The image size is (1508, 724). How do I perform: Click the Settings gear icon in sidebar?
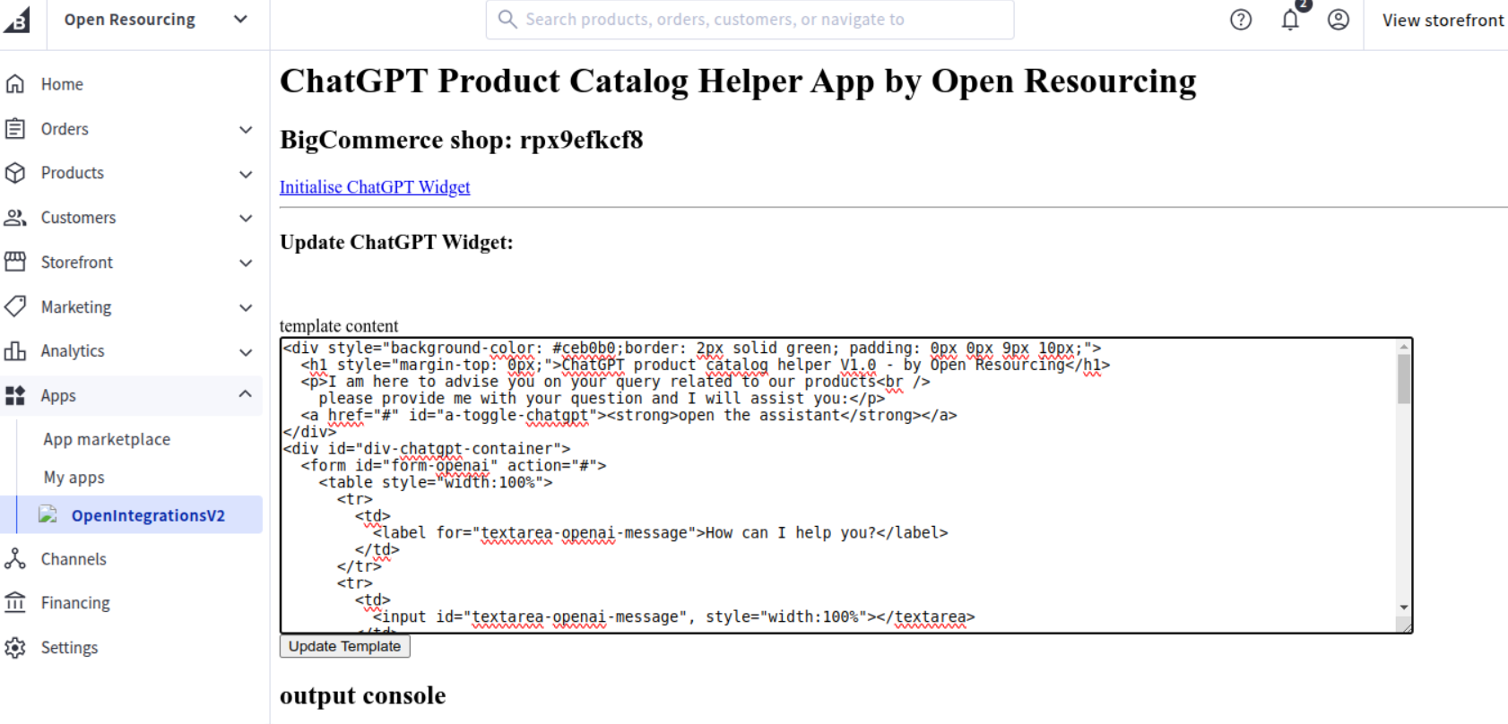coord(15,648)
